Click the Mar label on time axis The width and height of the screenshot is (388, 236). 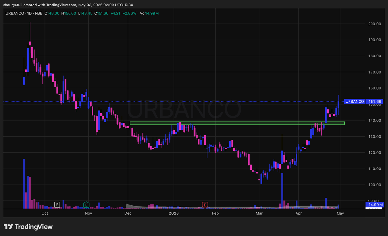coord(259,213)
